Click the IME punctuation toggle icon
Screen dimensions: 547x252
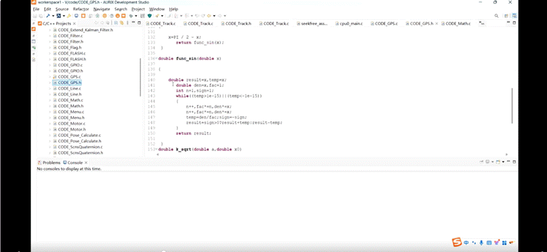click(474, 243)
